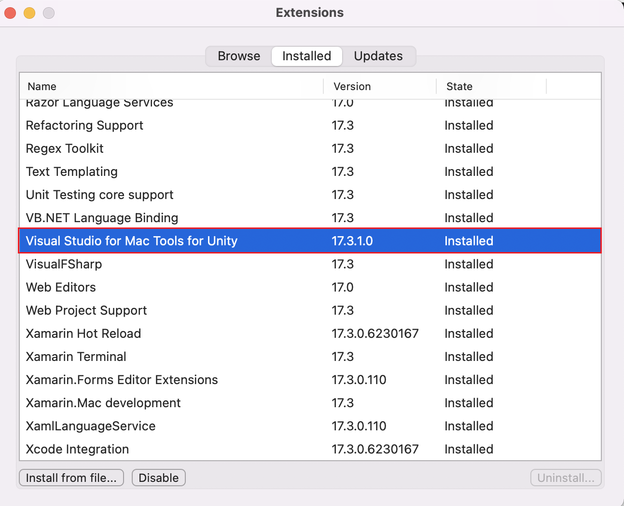Select the Xcode Integration extension

(77, 449)
